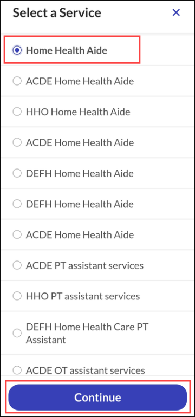Click the DEFH Home Health Care PT Assistant text

[x=87, y=333]
